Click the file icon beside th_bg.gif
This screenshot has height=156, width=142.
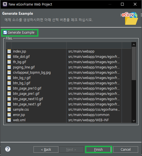(x=9, y=62)
